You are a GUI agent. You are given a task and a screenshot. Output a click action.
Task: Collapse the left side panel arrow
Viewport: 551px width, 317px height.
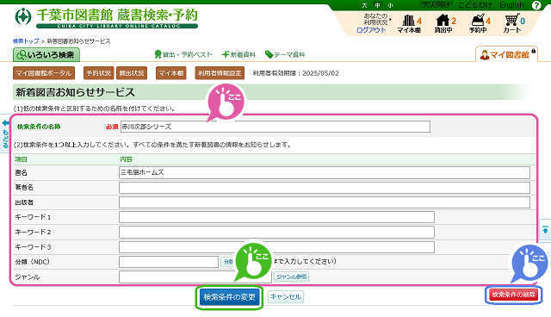[5, 123]
